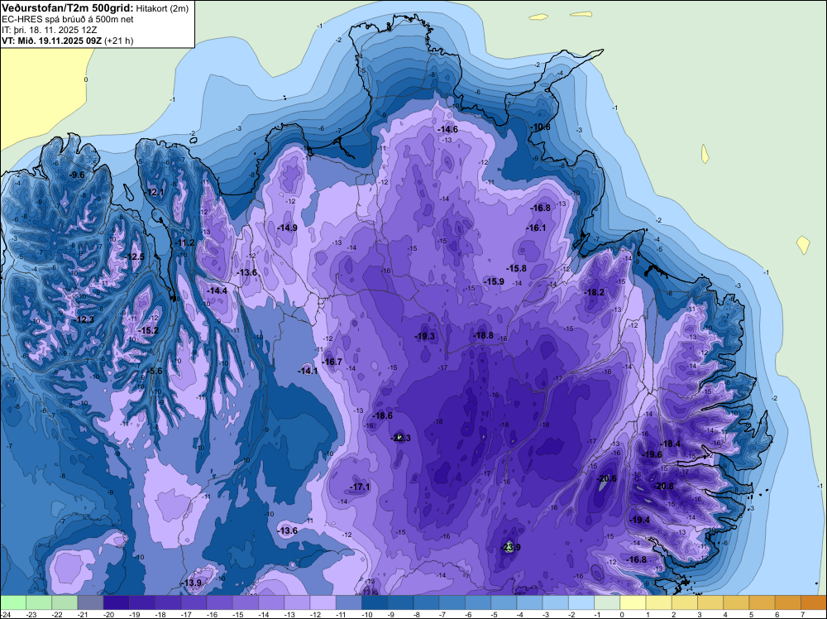Pick the -12.5 temperature label

coord(134,257)
